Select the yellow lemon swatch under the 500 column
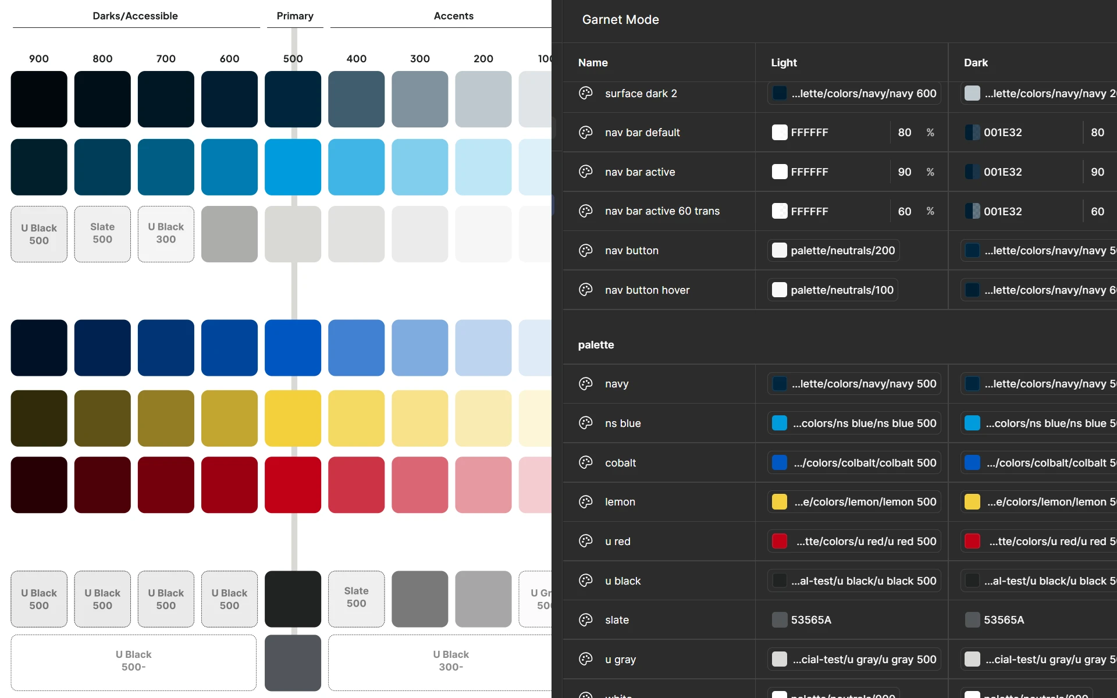Viewport: 1117px width, 698px height. coord(293,418)
